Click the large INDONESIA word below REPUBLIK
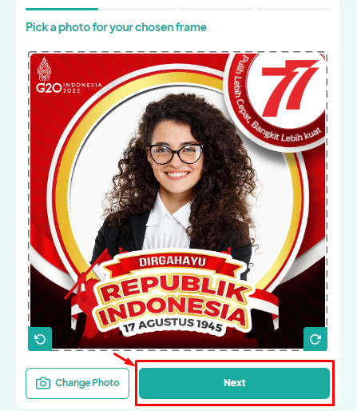 tap(173, 311)
